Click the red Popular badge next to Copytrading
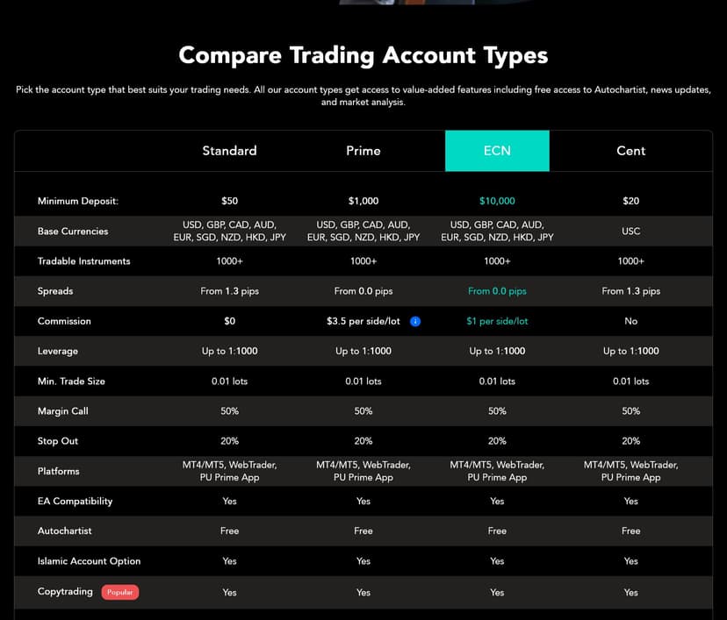The image size is (727, 620). click(x=120, y=592)
